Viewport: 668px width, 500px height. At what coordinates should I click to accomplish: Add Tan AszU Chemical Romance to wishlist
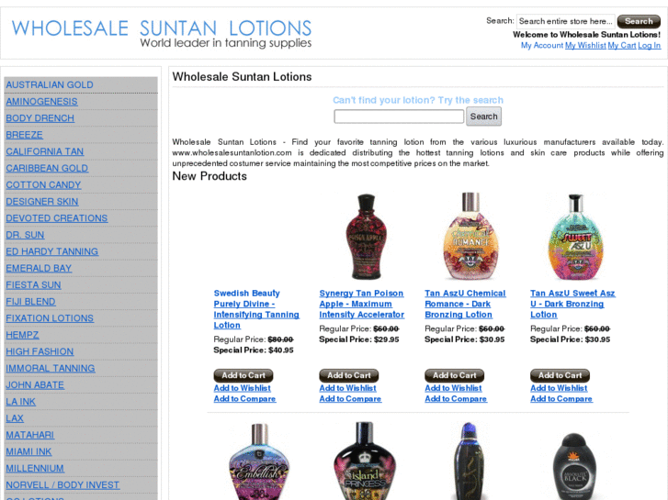(x=453, y=388)
